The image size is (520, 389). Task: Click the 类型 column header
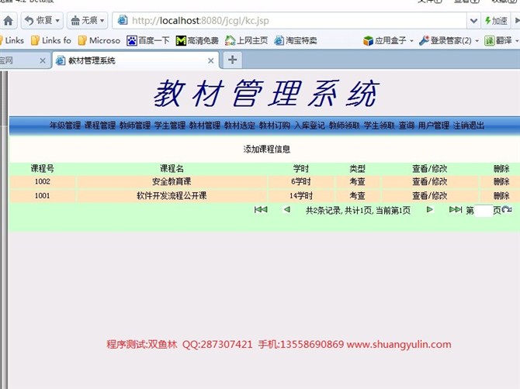(357, 168)
